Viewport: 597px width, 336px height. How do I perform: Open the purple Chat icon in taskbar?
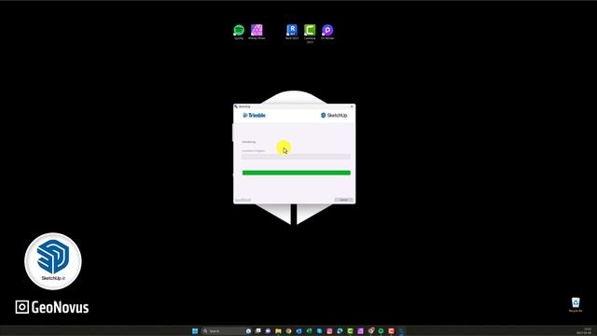(x=268, y=331)
